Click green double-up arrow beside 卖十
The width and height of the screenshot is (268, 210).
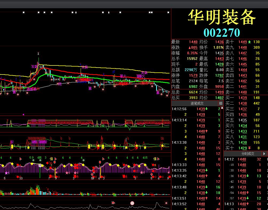point(249,42)
